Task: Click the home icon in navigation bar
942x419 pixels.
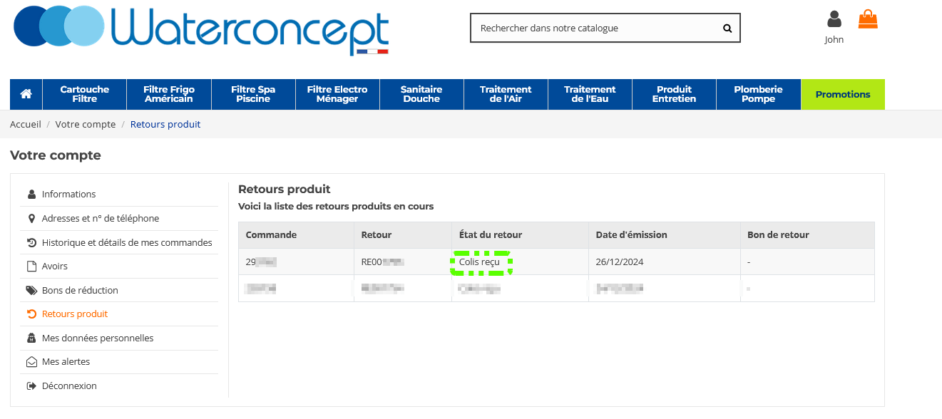Action: (26, 94)
